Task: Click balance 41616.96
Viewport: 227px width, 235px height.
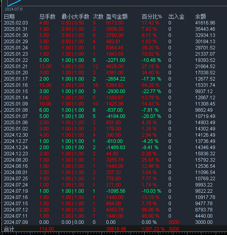Action: tap(205, 23)
